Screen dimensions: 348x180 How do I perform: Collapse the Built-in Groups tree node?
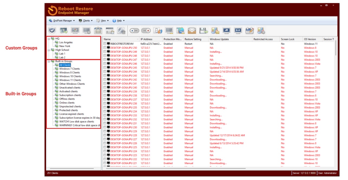(49, 61)
